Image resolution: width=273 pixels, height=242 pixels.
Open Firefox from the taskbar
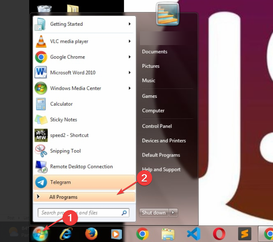pyautogui.click(x=91, y=234)
